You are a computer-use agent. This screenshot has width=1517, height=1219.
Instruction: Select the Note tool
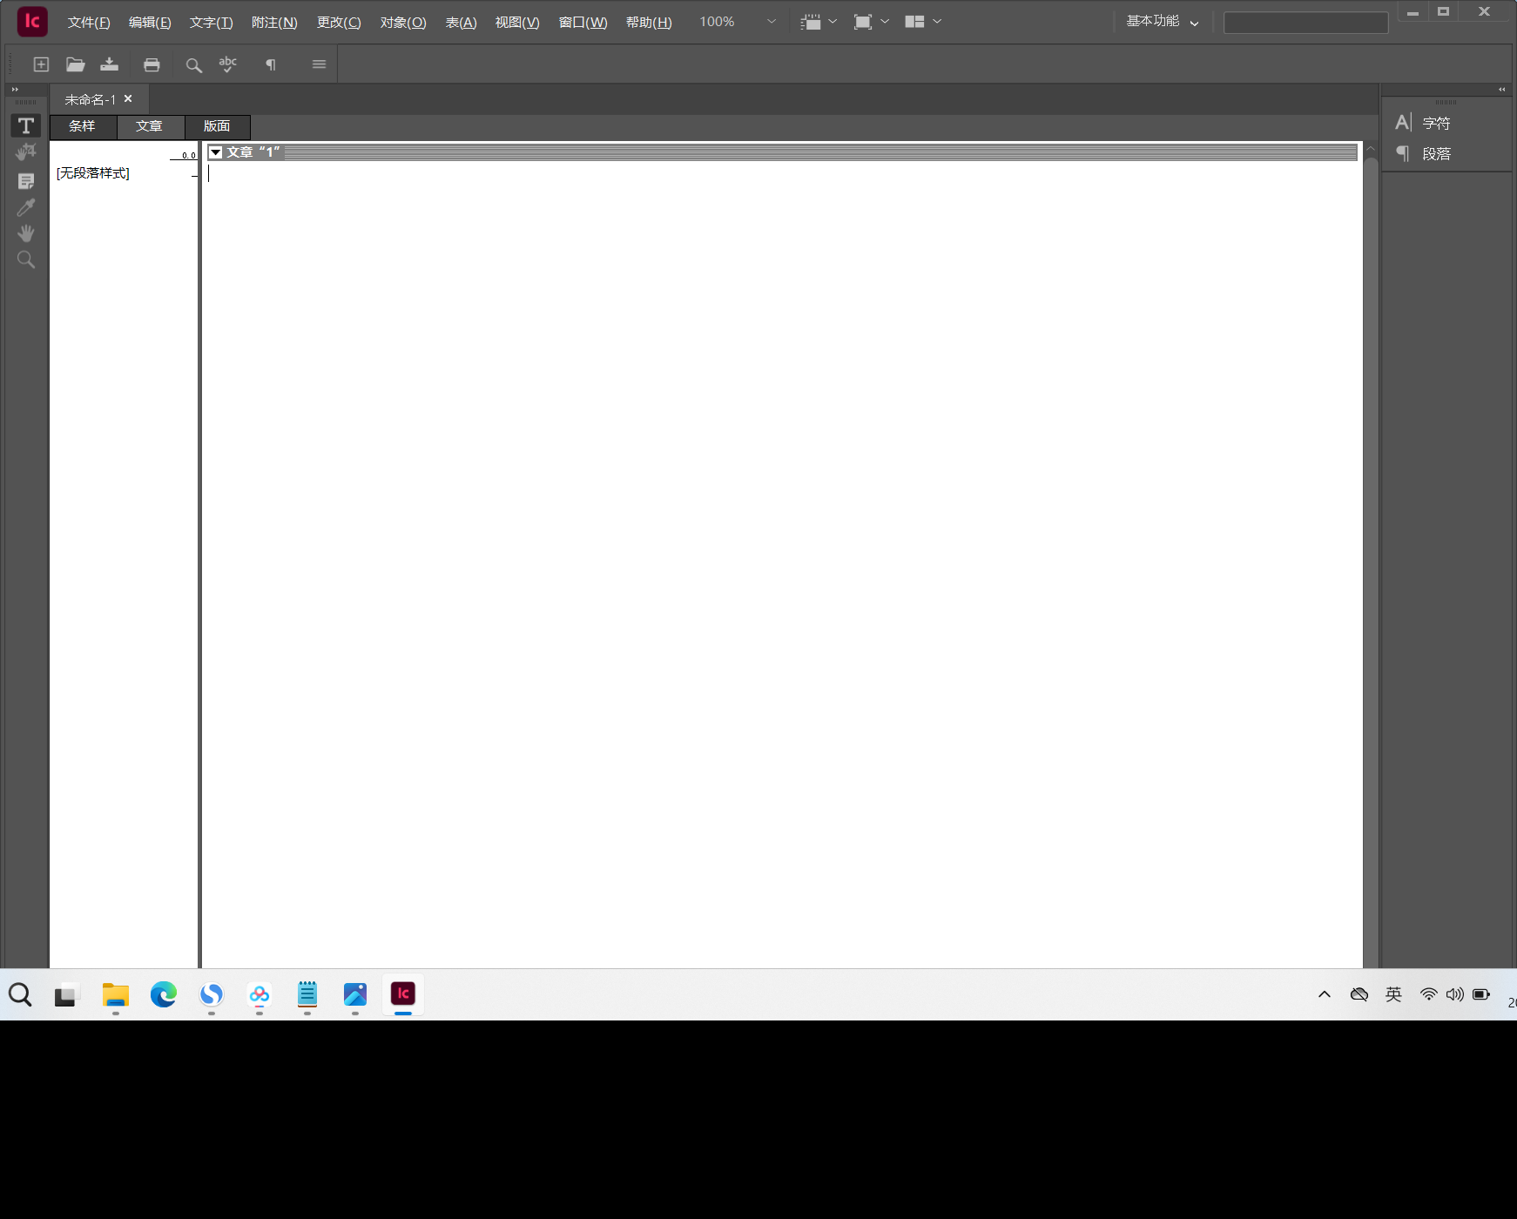coord(26,181)
